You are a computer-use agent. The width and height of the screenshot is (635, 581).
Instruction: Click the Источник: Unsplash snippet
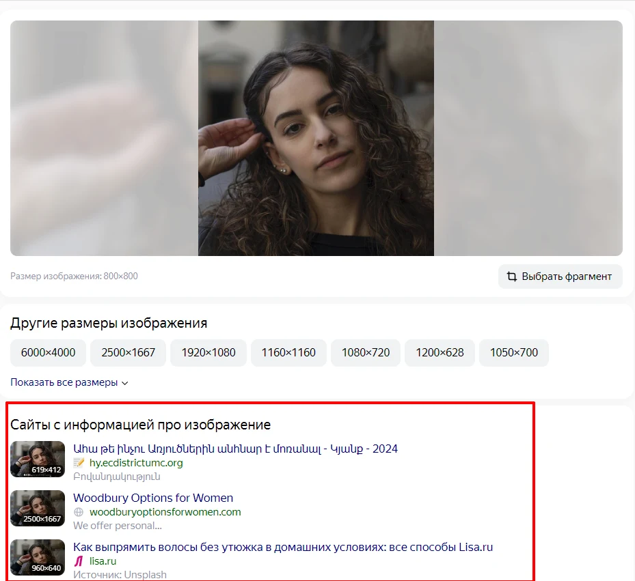pos(120,575)
